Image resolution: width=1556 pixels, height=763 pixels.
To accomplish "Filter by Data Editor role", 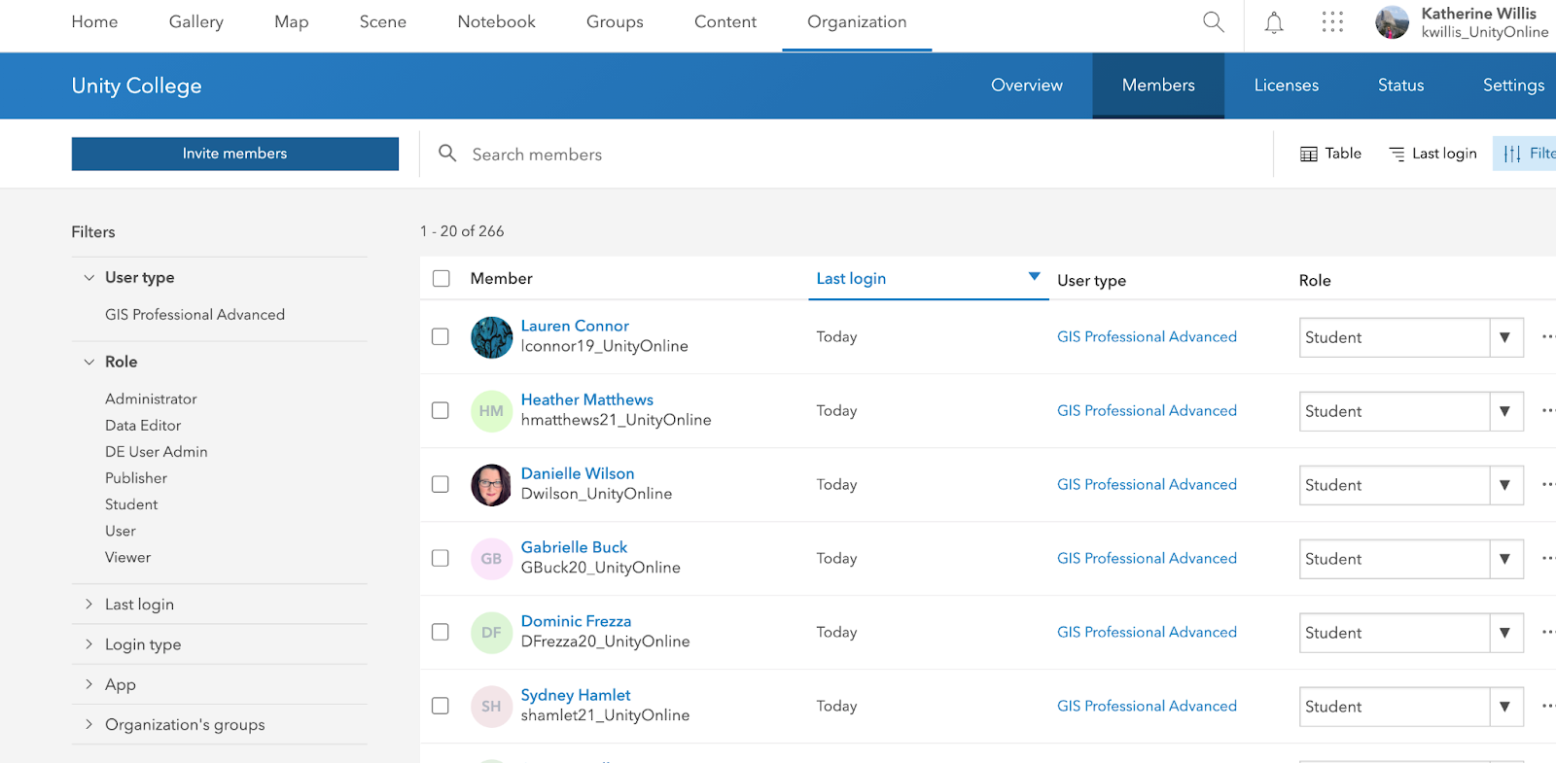I will [x=143, y=425].
